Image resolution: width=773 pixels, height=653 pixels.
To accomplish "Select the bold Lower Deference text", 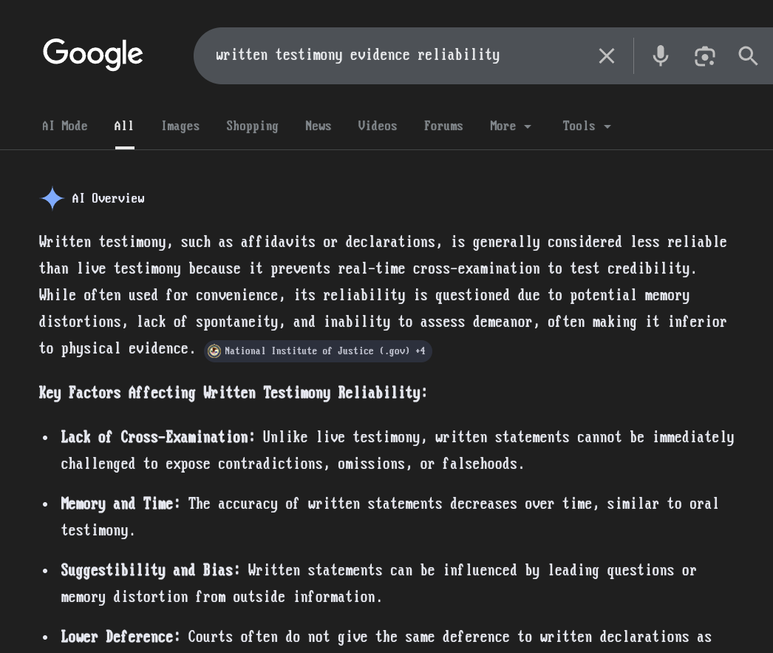I will [x=120, y=637].
